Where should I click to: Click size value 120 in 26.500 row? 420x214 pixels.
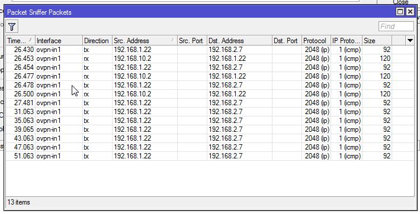pos(385,94)
